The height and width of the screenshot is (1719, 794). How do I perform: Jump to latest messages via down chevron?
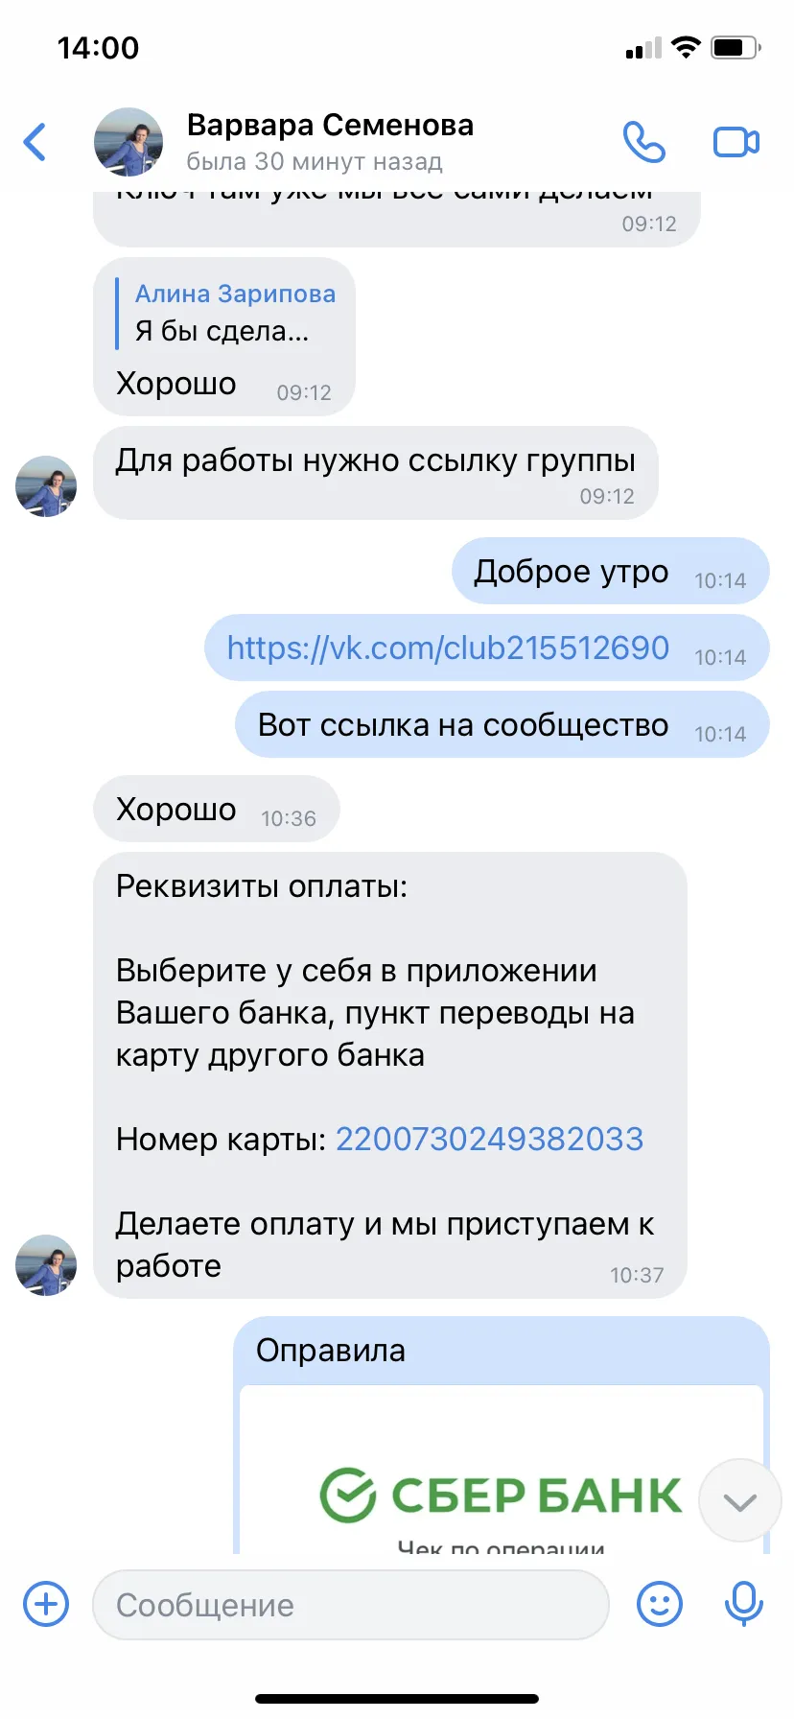(739, 1501)
